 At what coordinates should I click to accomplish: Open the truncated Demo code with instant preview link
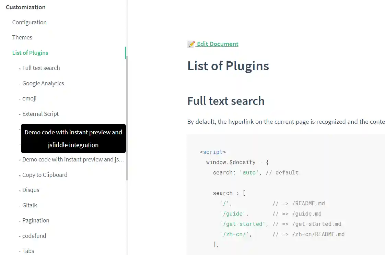click(73, 159)
